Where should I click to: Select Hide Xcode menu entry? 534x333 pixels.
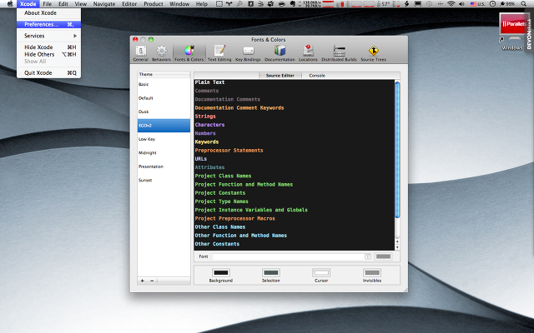tap(48, 47)
